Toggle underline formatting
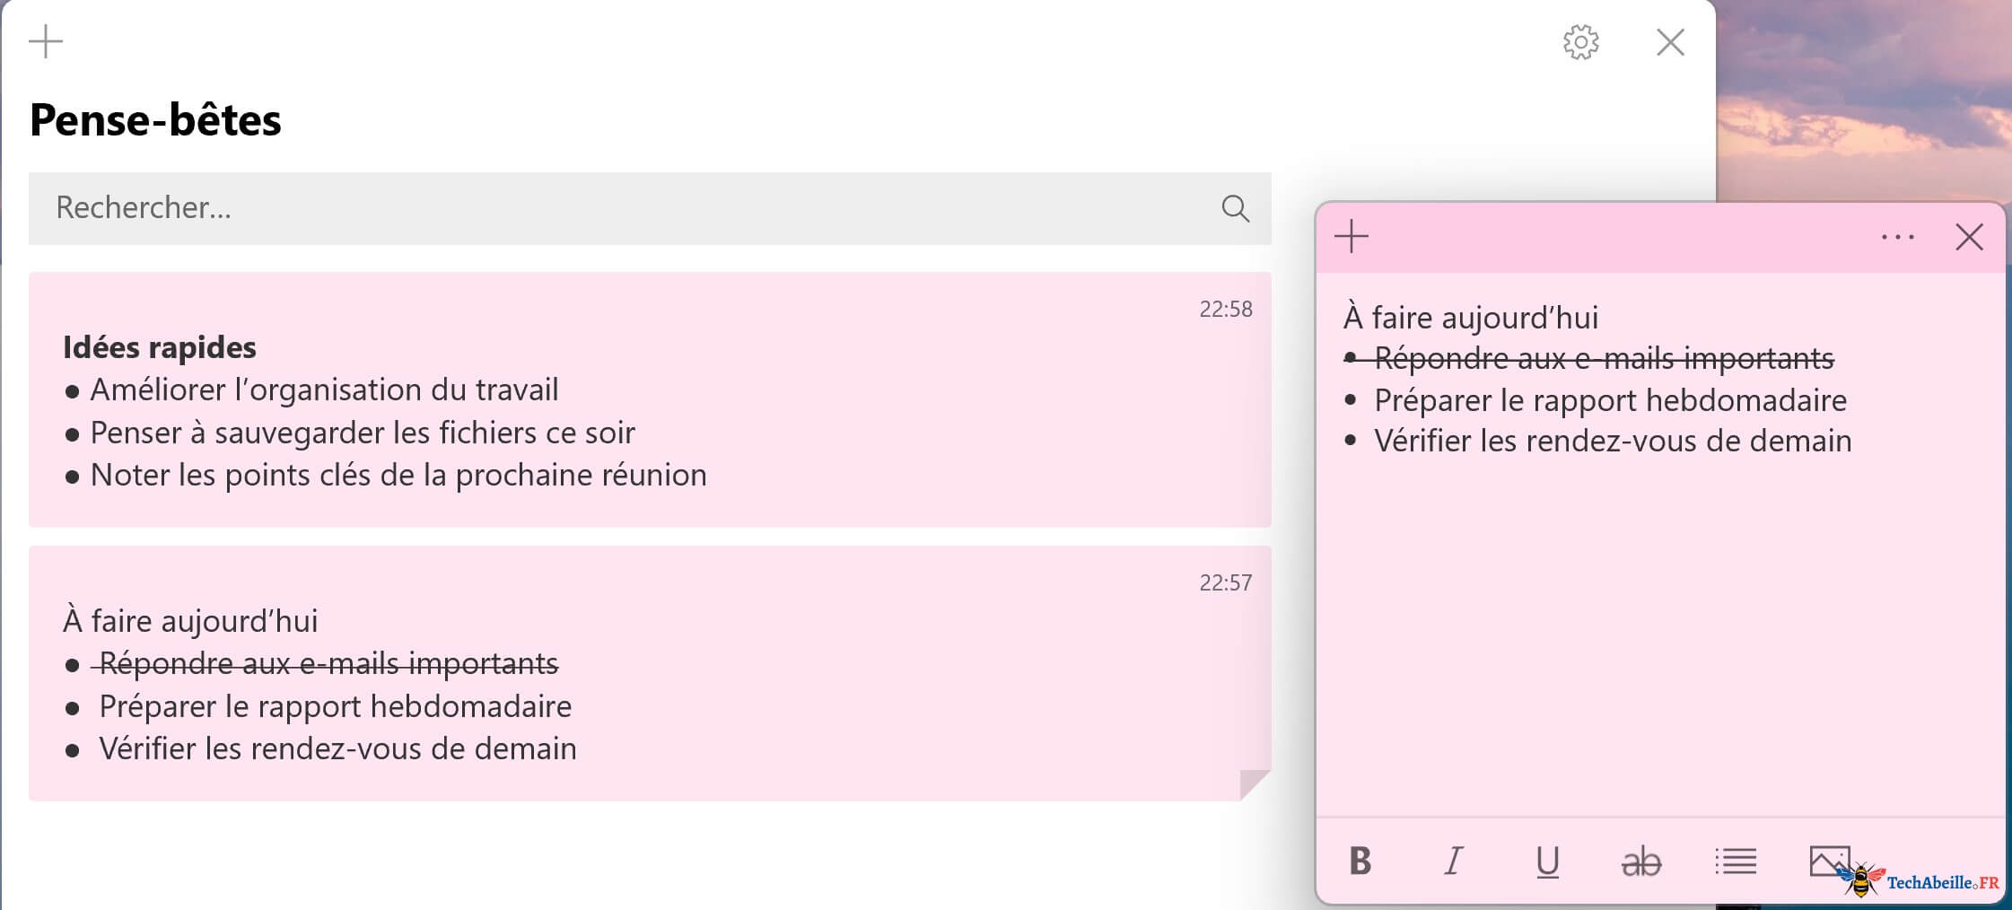 coord(1547,862)
